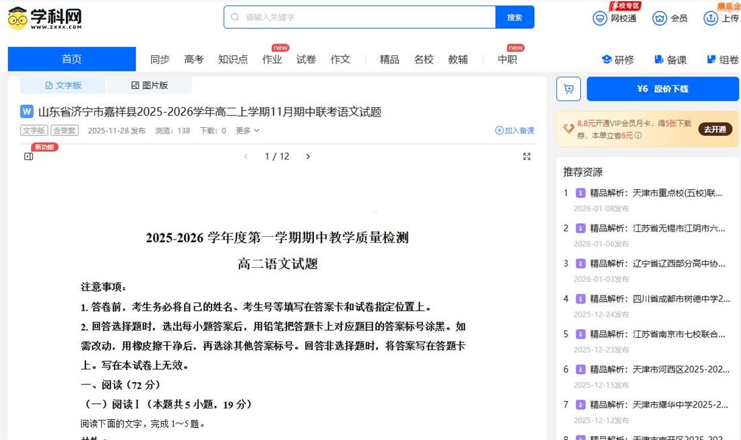Toggle the sidebar panel icon with 新功能 badge
This screenshot has width=741, height=440.
click(28, 157)
